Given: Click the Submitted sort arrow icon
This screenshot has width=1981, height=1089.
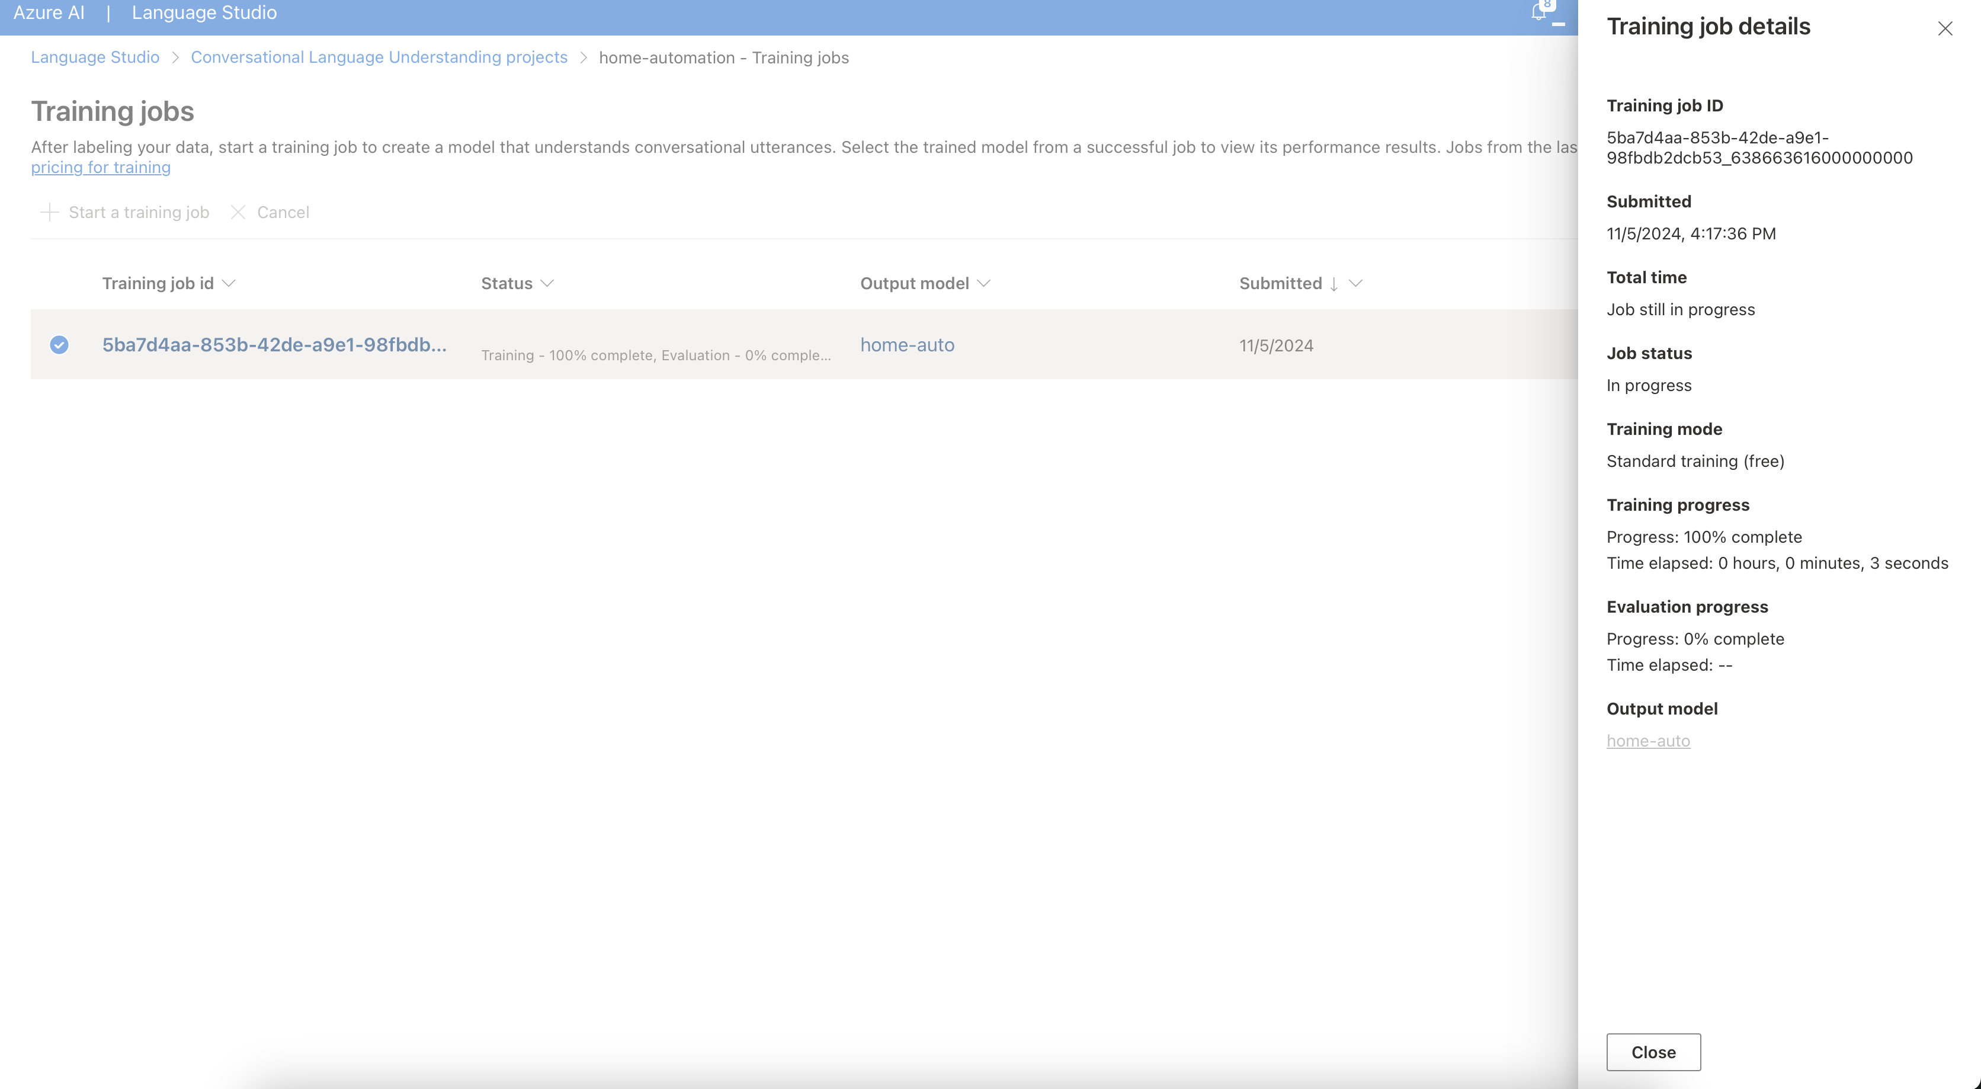Looking at the screenshot, I should pyautogui.click(x=1334, y=284).
